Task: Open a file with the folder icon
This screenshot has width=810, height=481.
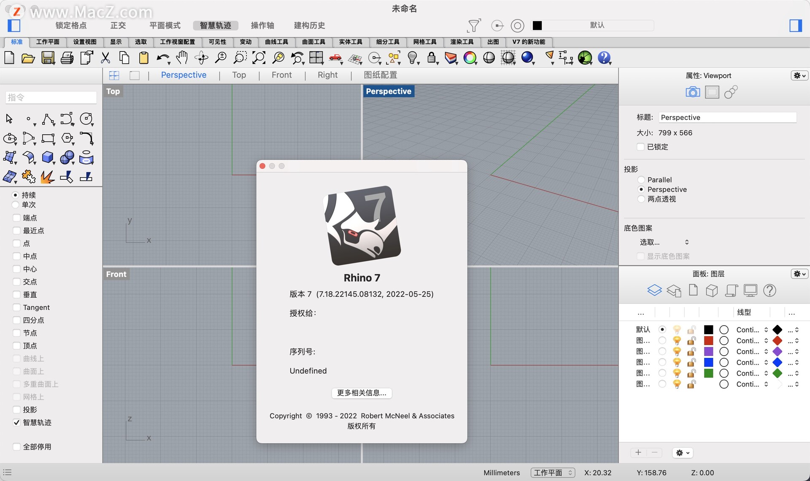Action: [28, 58]
